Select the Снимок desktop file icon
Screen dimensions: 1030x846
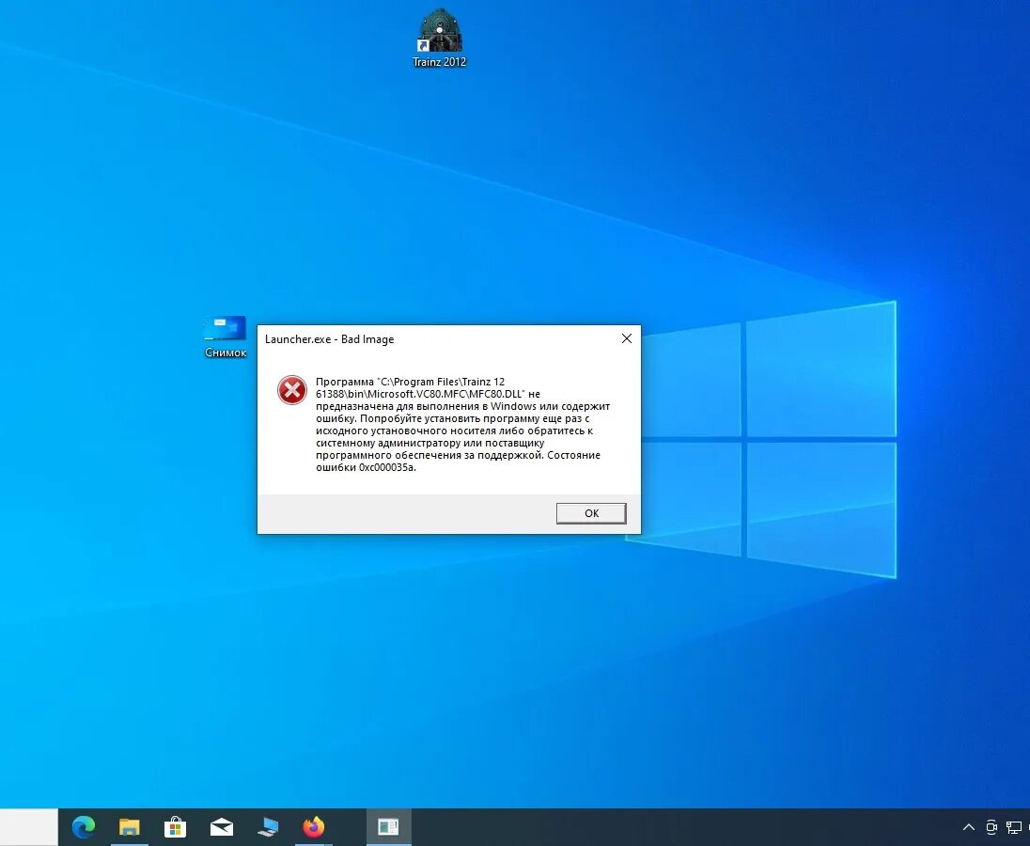click(226, 337)
